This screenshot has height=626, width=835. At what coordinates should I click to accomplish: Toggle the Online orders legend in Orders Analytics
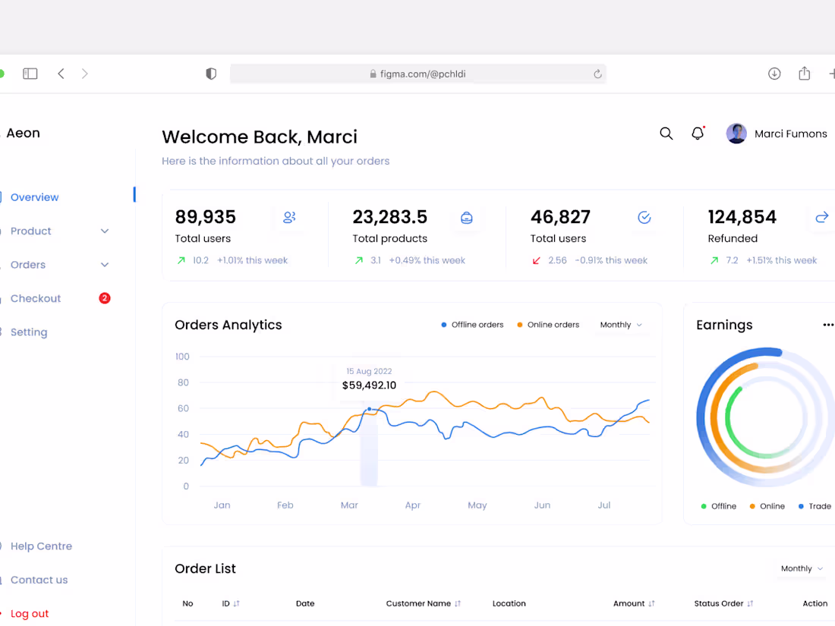(548, 324)
